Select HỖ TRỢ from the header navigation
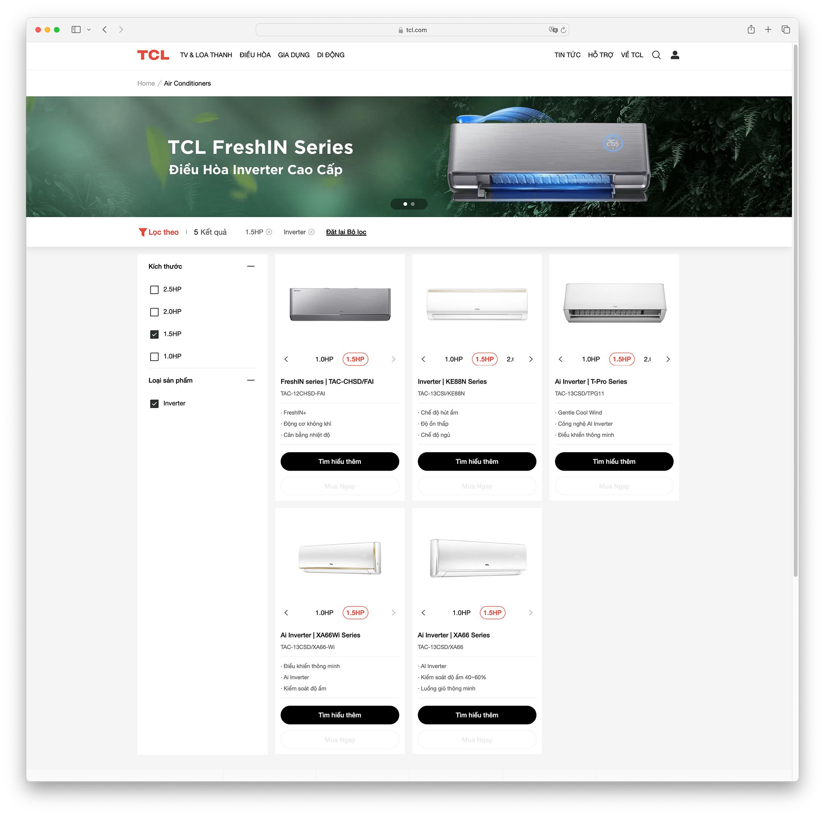 [x=601, y=54]
